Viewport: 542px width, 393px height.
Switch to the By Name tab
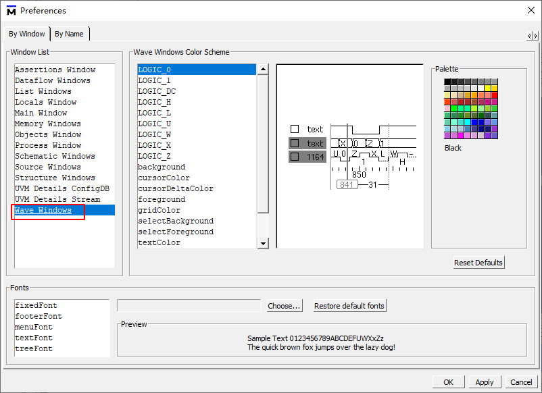click(x=70, y=33)
